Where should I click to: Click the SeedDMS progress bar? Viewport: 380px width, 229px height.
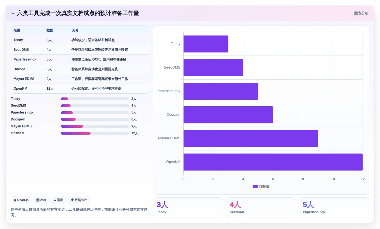95,106
